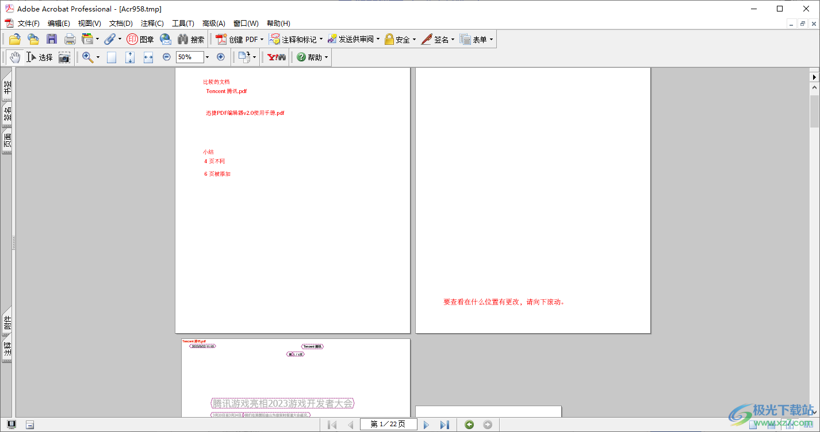Activate the 选择 text select tool

tap(39, 57)
